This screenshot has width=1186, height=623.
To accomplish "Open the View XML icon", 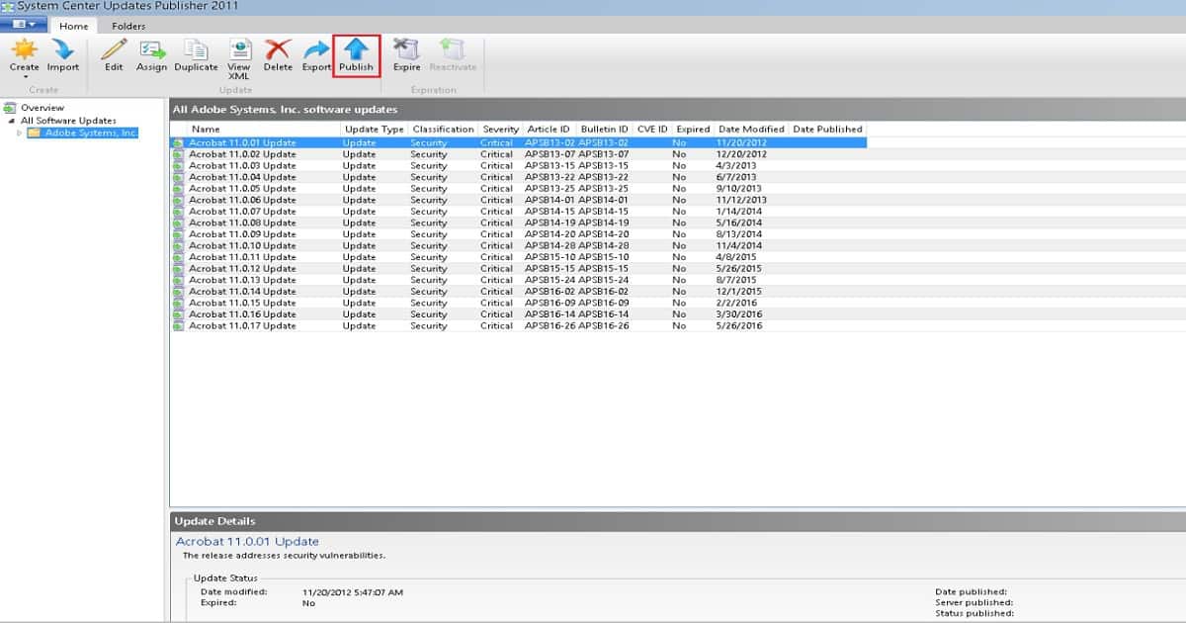I will pyautogui.click(x=239, y=49).
